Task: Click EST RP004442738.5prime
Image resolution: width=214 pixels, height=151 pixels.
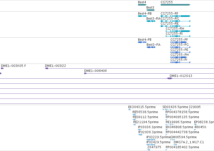Action: (x=166, y=135)
